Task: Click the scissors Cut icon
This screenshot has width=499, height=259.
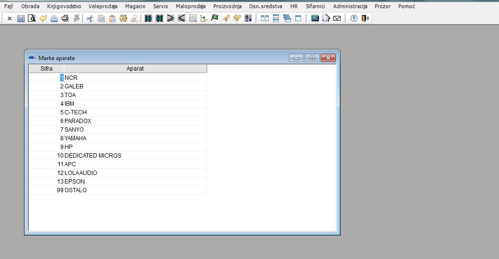Action: coord(90,18)
